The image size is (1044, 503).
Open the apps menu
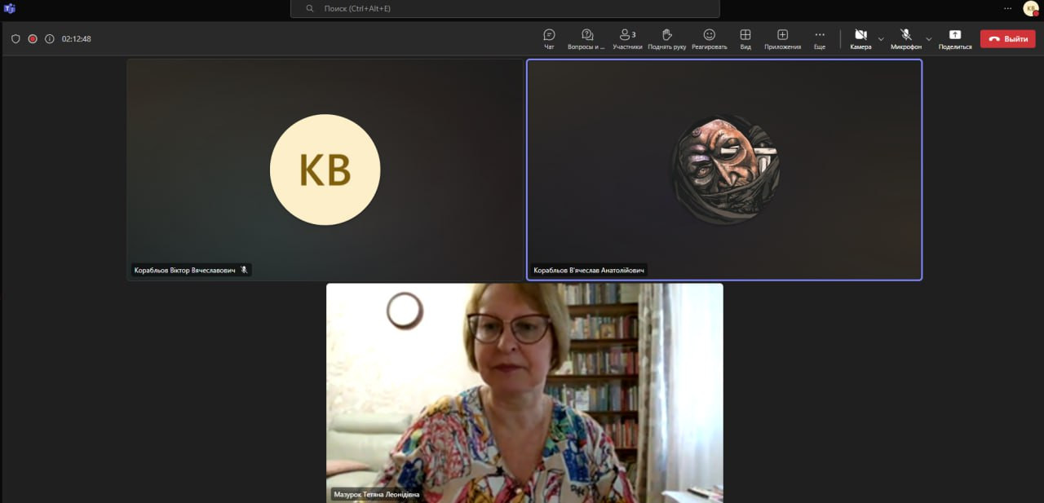point(782,38)
